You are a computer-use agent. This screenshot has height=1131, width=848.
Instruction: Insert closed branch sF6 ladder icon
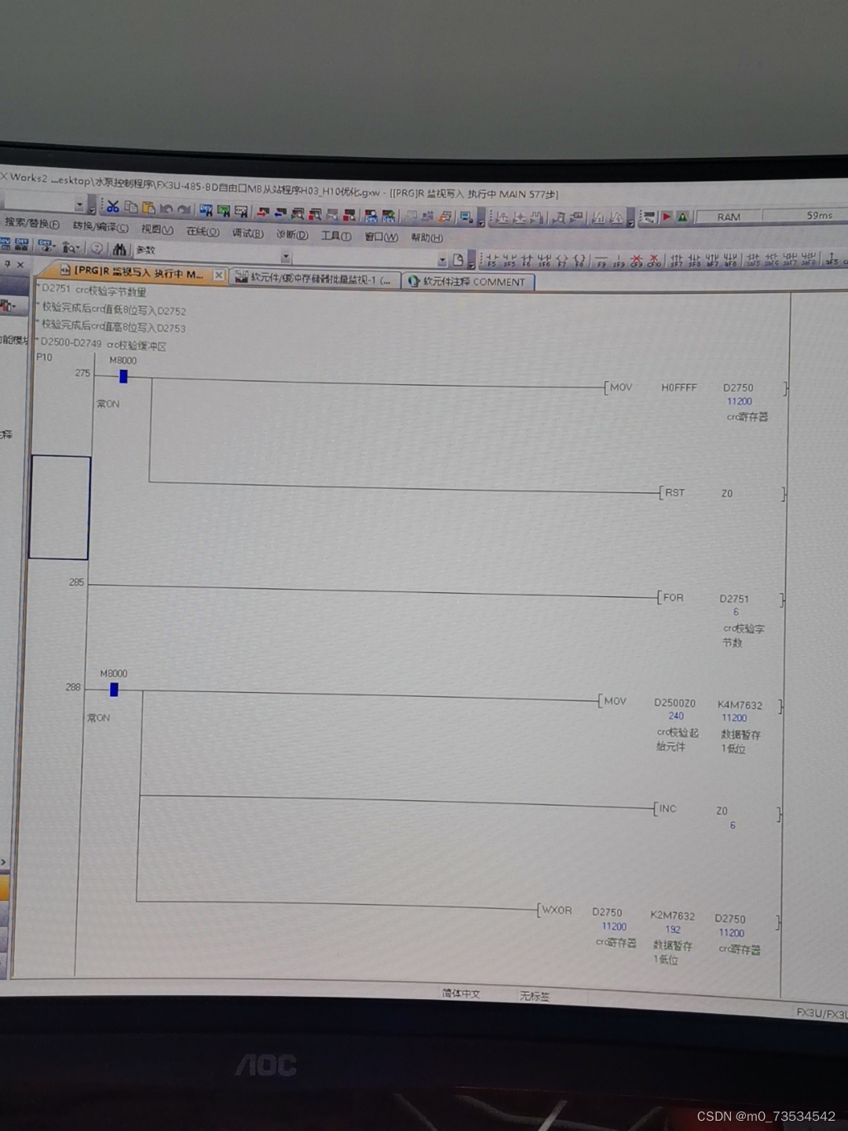click(x=543, y=260)
